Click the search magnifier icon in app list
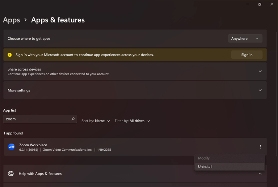Viewport: 278px width, 187px height. coord(73,119)
